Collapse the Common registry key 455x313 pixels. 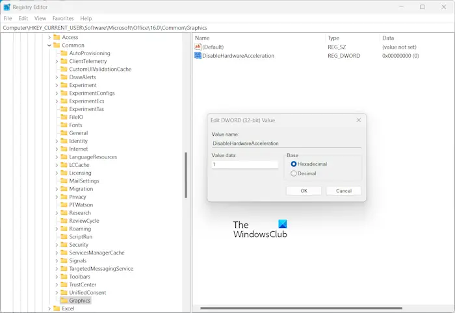49,45
